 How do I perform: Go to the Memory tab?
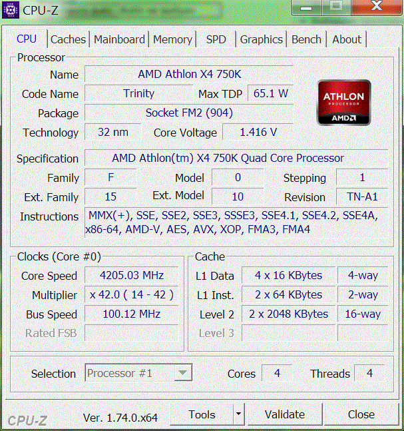click(x=172, y=39)
